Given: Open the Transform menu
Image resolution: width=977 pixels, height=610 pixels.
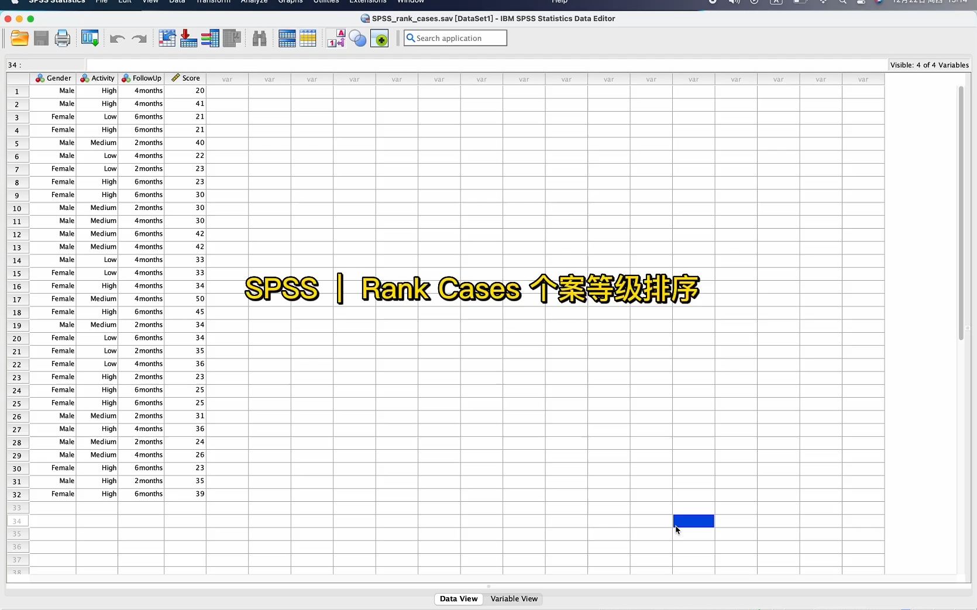Looking at the screenshot, I should point(213,2).
